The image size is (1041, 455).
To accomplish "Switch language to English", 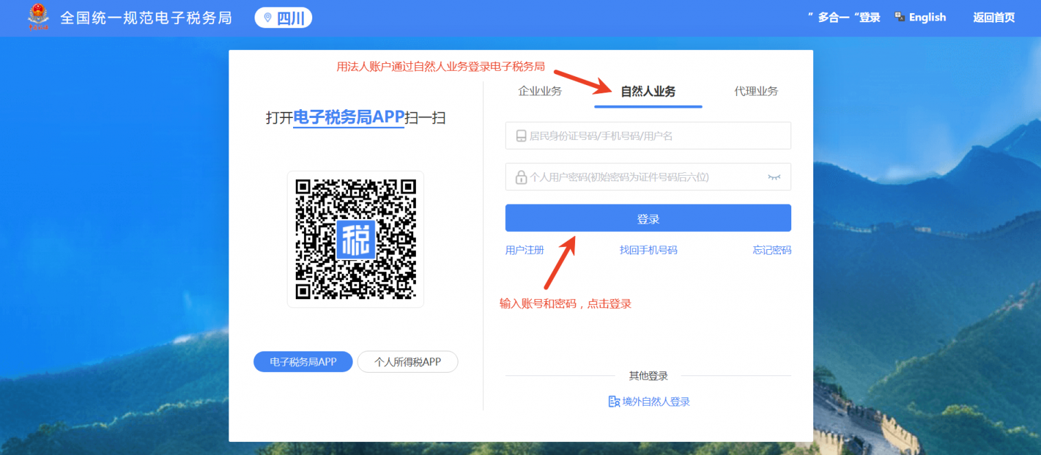I will point(927,18).
